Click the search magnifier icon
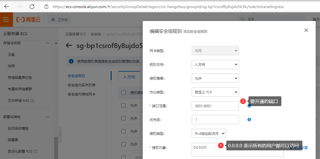Image resolution: width=320 pixels, height=159 pixels. pos(243,20)
